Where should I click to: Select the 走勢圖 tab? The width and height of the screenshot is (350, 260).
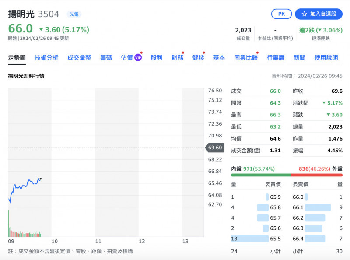17,58
